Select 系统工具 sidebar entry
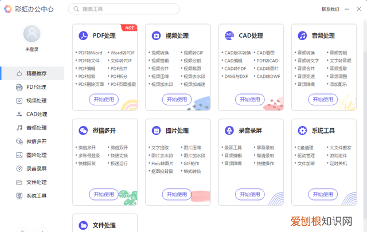 point(32,196)
